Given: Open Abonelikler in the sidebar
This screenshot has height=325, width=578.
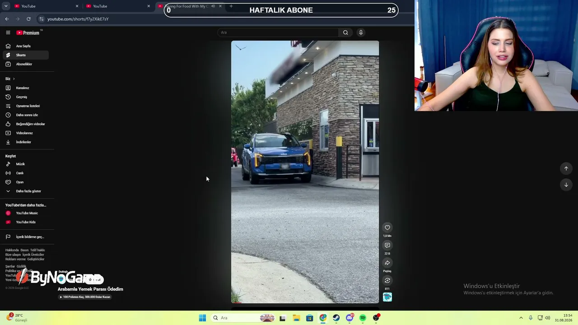Looking at the screenshot, I should pyautogui.click(x=25, y=64).
